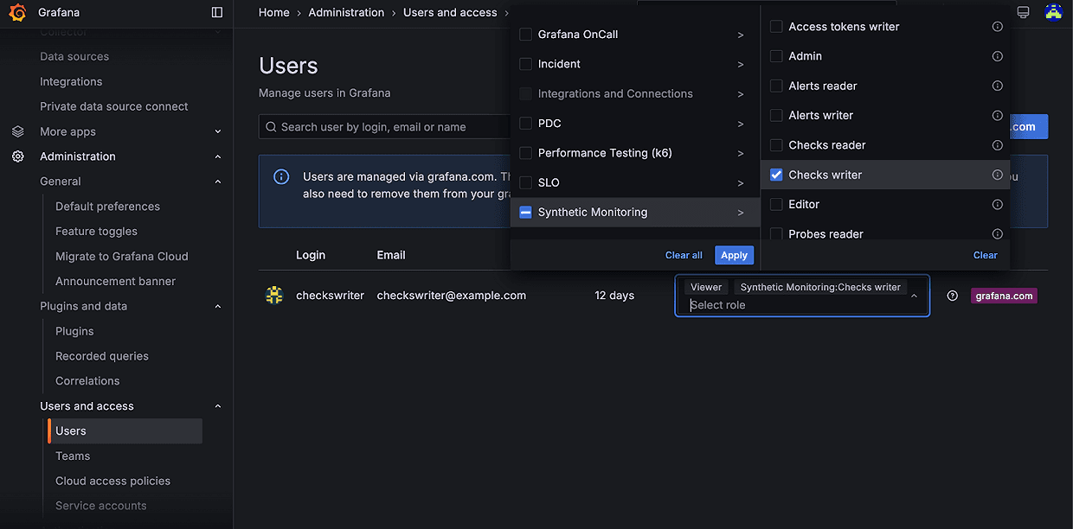Click the user profile avatar

pyautogui.click(x=1054, y=11)
